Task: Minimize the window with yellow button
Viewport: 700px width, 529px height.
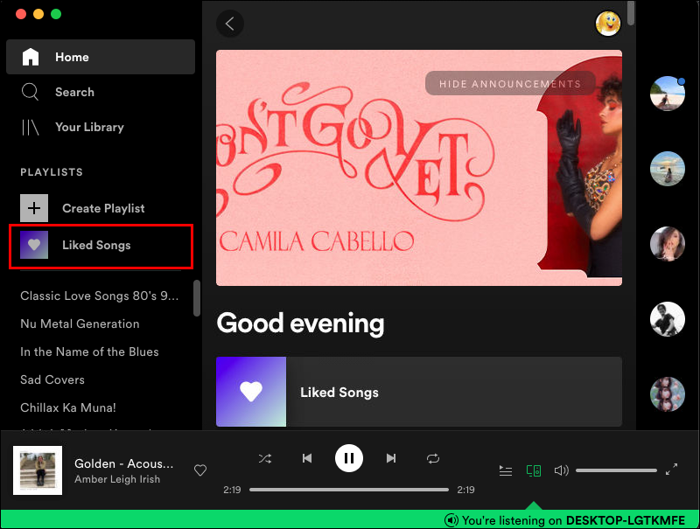Action: (x=38, y=14)
